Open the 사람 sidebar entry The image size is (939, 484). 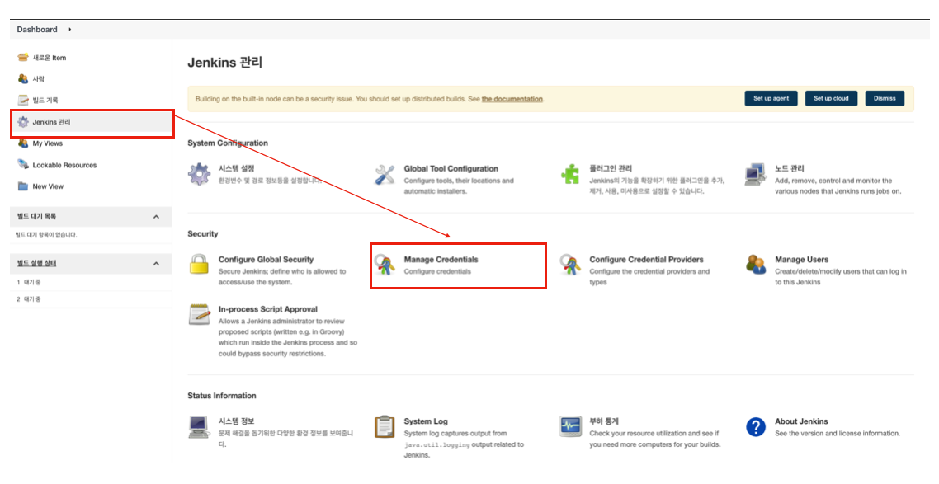(38, 79)
